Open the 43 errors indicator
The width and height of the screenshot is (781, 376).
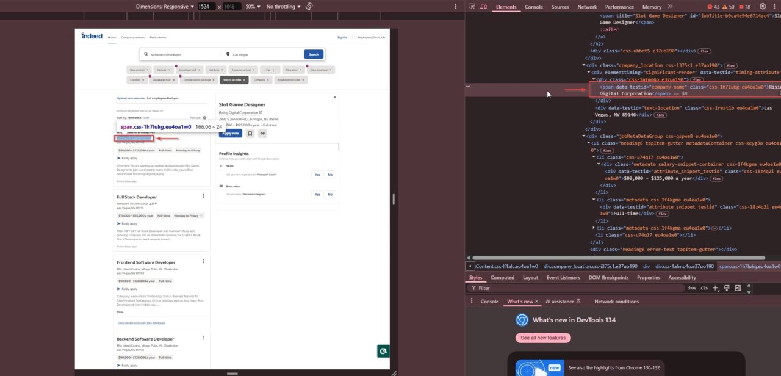coord(712,7)
